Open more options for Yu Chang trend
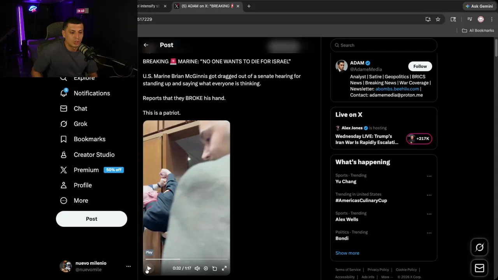The width and height of the screenshot is (498, 280). click(x=429, y=176)
